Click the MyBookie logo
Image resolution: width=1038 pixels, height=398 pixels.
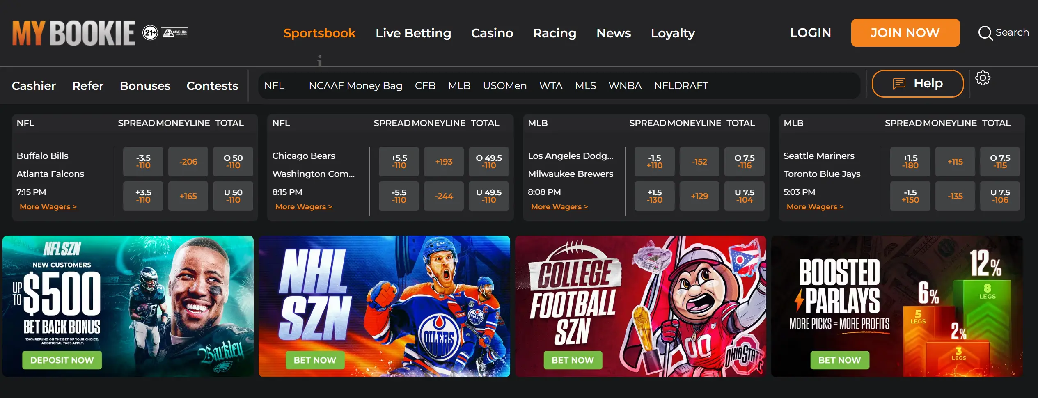pyautogui.click(x=73, y=33)
